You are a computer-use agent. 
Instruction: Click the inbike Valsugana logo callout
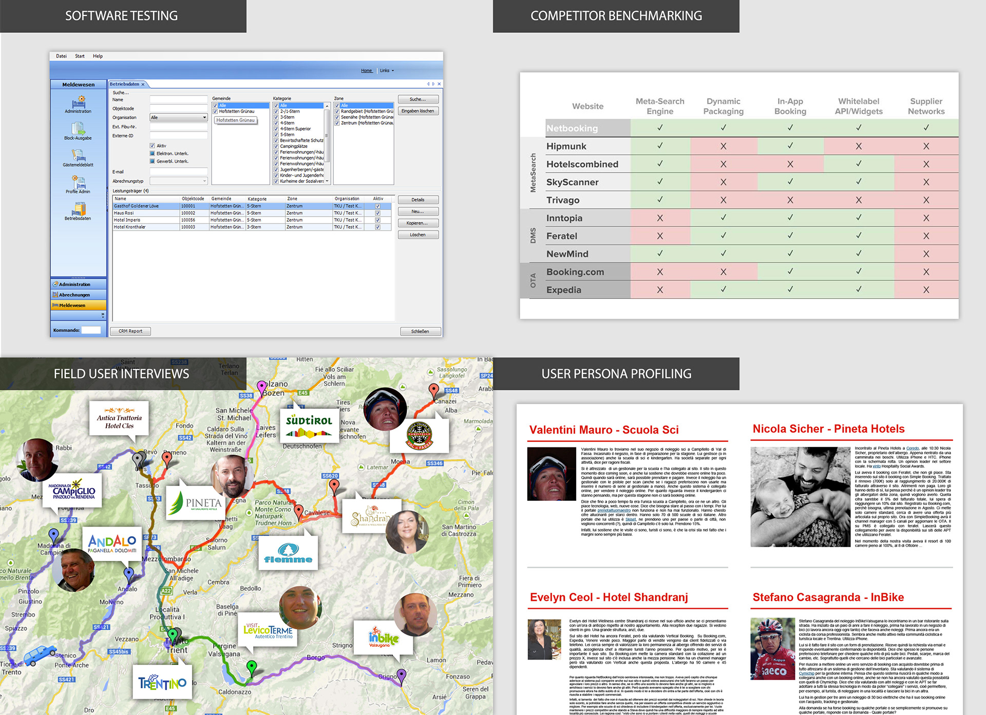click(383, 637)
